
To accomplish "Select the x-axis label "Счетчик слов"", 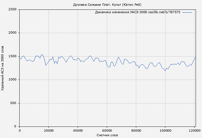I will (x=107, y=135).
